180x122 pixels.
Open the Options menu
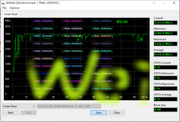pos(14,8)
